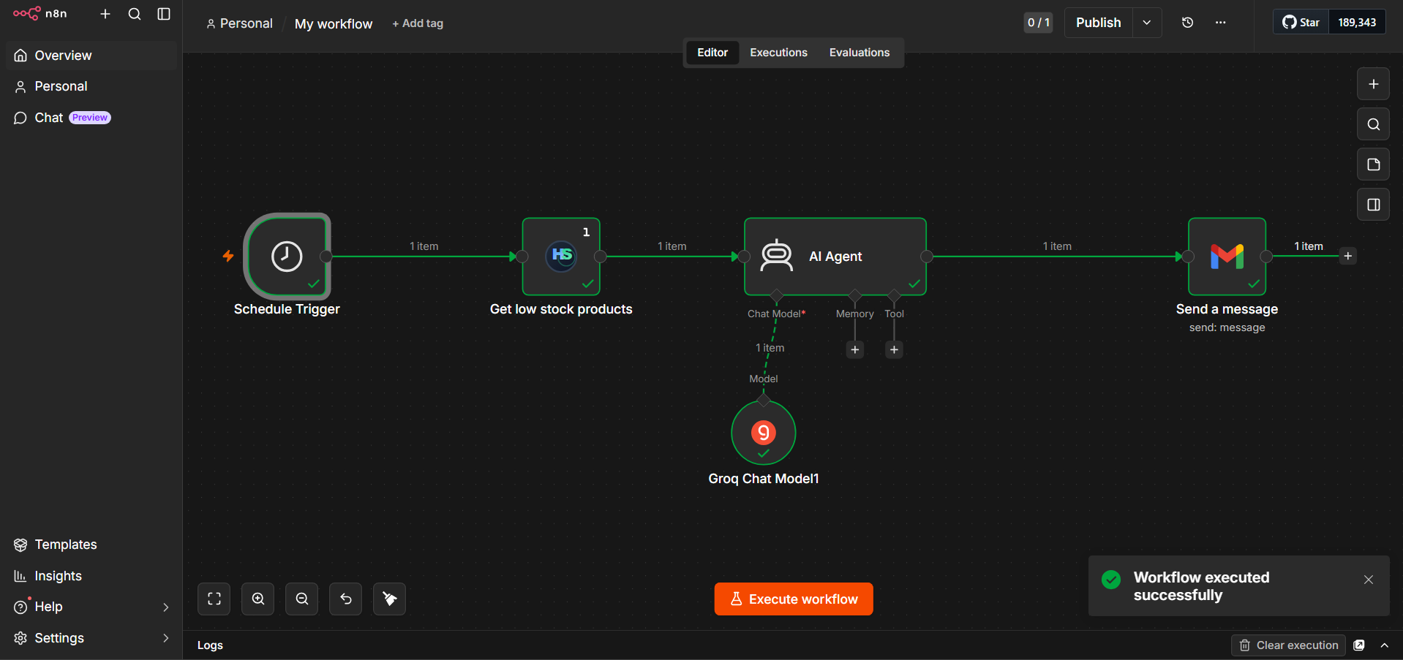Open the three-dot workflow options menu
Image resolution: width=1403 pixels, height=660 pixels.
(x=1220, y=23)
